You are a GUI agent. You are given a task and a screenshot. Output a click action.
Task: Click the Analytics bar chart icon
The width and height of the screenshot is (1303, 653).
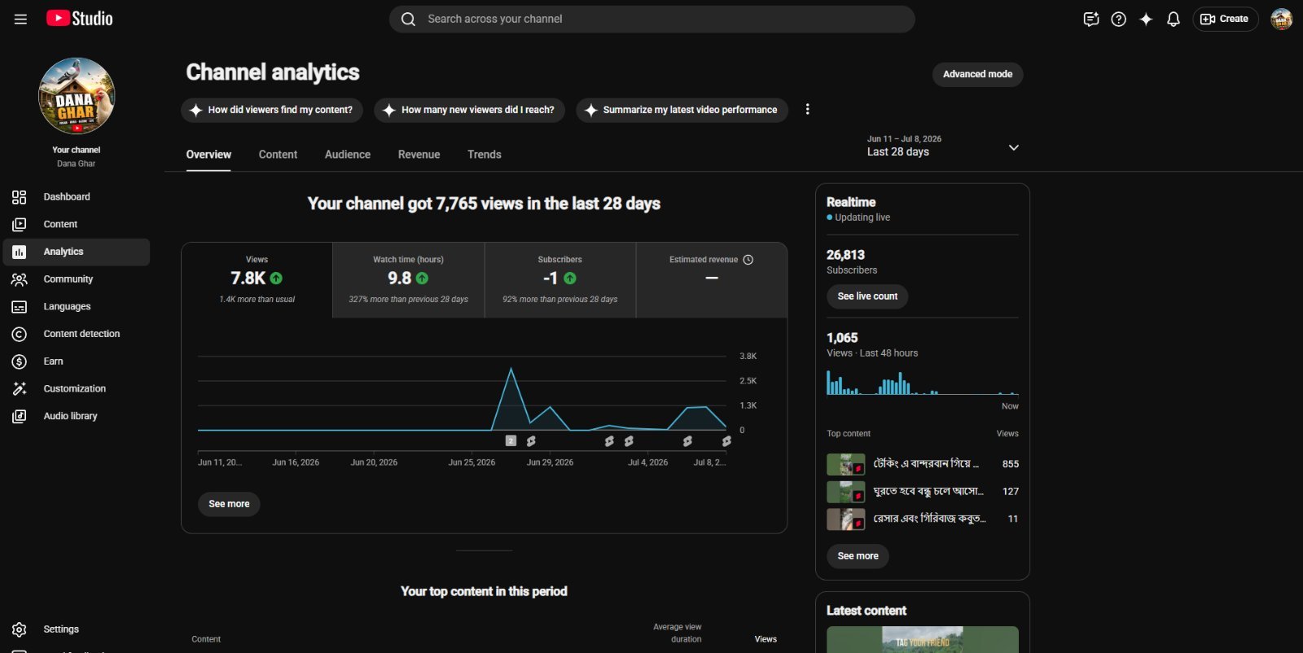pos(20,252)
